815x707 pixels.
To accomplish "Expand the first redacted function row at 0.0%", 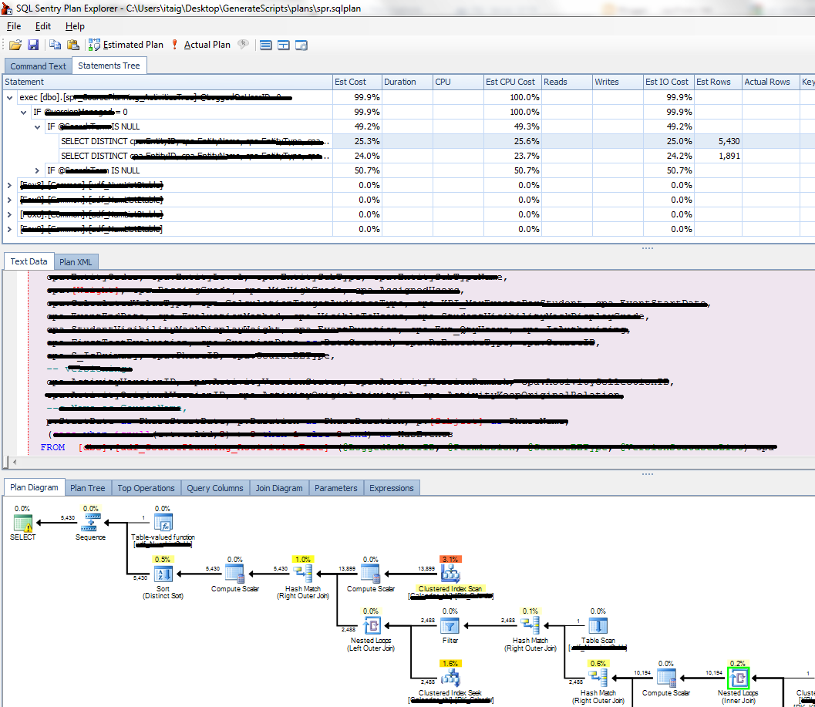I will [9, 185].
